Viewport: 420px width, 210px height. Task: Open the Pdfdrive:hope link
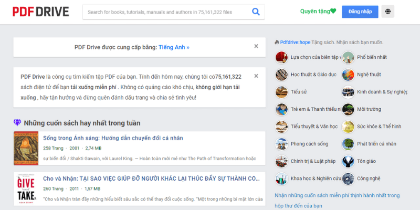coord(295,43)
